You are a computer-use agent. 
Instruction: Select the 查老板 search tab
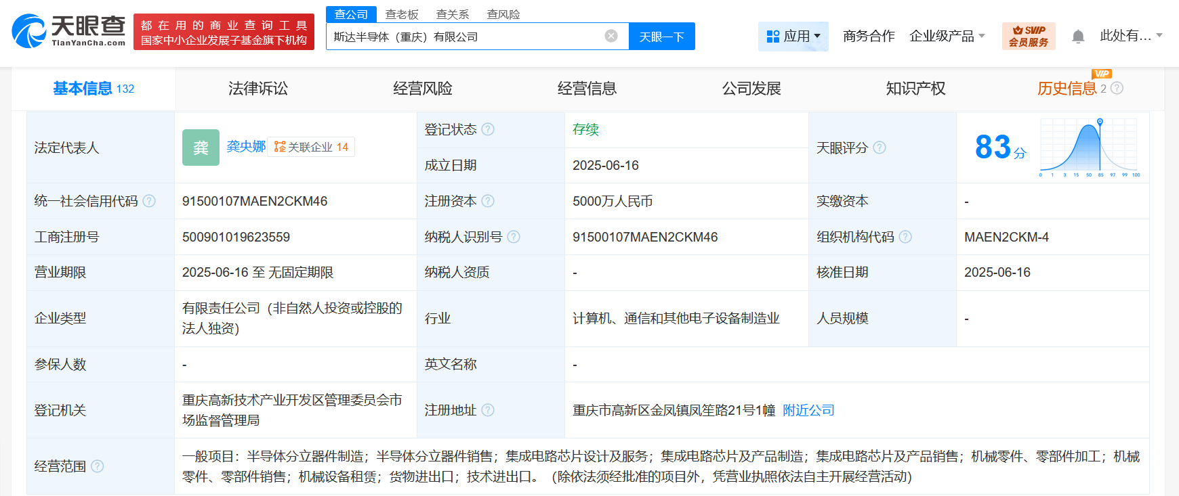402,14
